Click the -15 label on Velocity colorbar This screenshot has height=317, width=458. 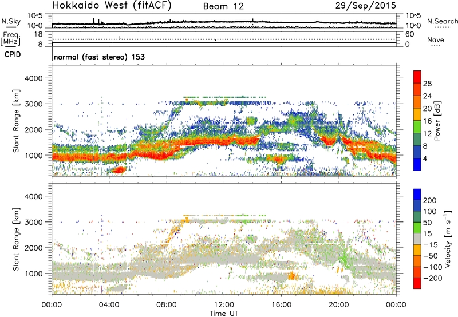(x=430, y=245)
